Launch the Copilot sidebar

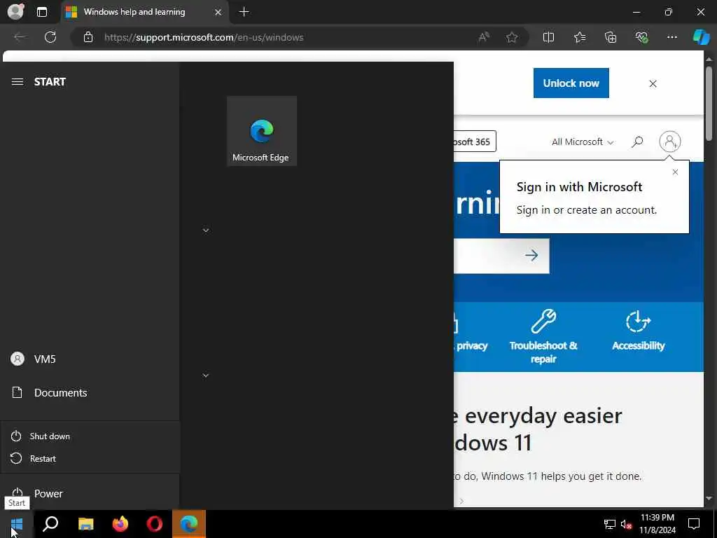tap(701, 37)
